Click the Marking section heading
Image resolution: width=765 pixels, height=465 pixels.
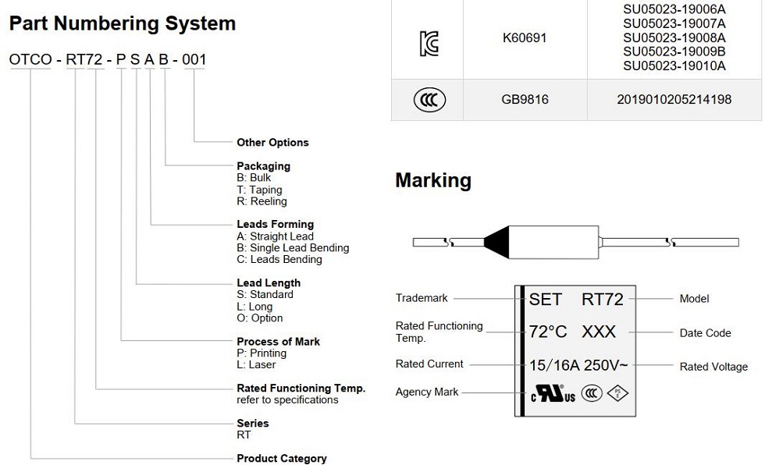tap(433, 180)
